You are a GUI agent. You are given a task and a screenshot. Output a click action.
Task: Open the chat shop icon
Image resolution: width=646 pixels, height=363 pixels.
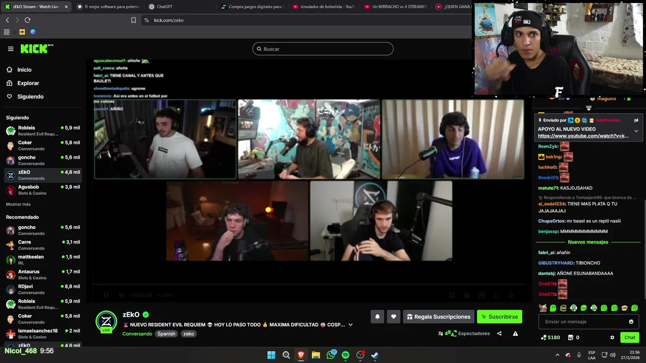coord(571,337)
